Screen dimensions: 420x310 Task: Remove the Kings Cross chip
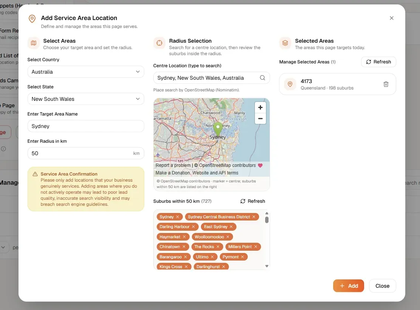click(x=186, y=267)
